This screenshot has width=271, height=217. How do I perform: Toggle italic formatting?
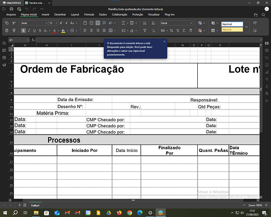(29, 31)
